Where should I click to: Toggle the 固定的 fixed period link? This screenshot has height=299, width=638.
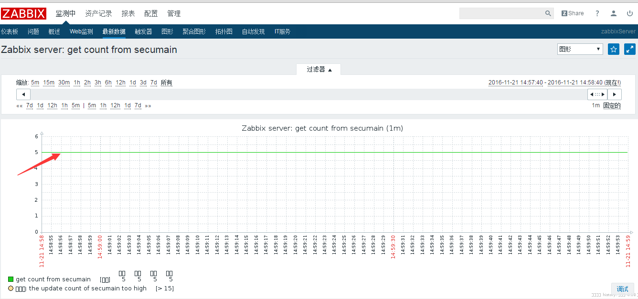612,105
